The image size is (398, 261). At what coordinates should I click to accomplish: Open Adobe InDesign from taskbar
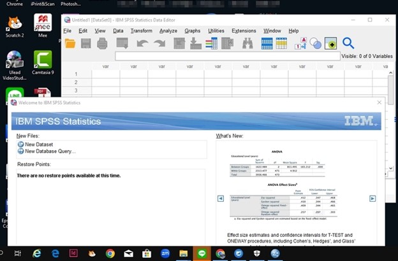point(73,253)
